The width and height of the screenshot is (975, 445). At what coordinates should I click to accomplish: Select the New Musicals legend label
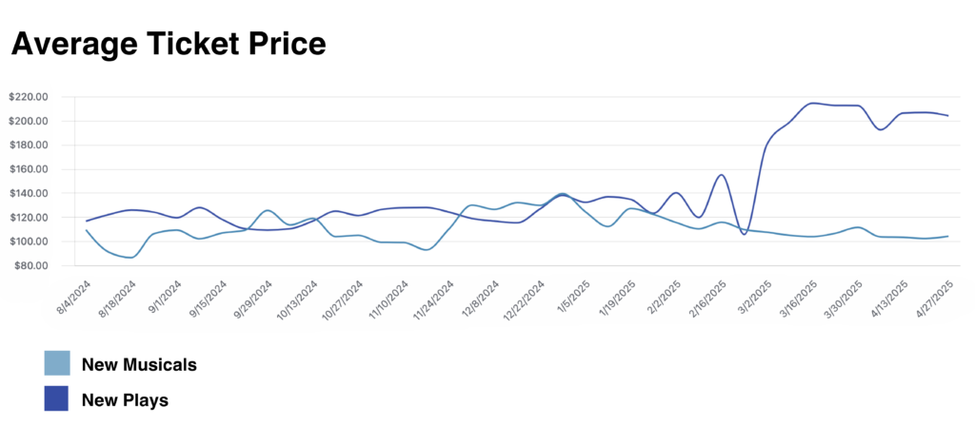[139, 365]
